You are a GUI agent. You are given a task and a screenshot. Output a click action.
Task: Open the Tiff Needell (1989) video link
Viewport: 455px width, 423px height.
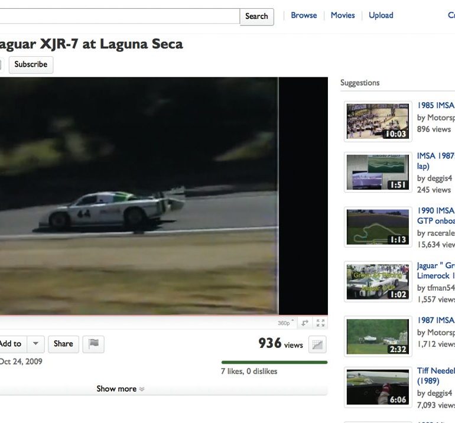(x=436, y=376)
